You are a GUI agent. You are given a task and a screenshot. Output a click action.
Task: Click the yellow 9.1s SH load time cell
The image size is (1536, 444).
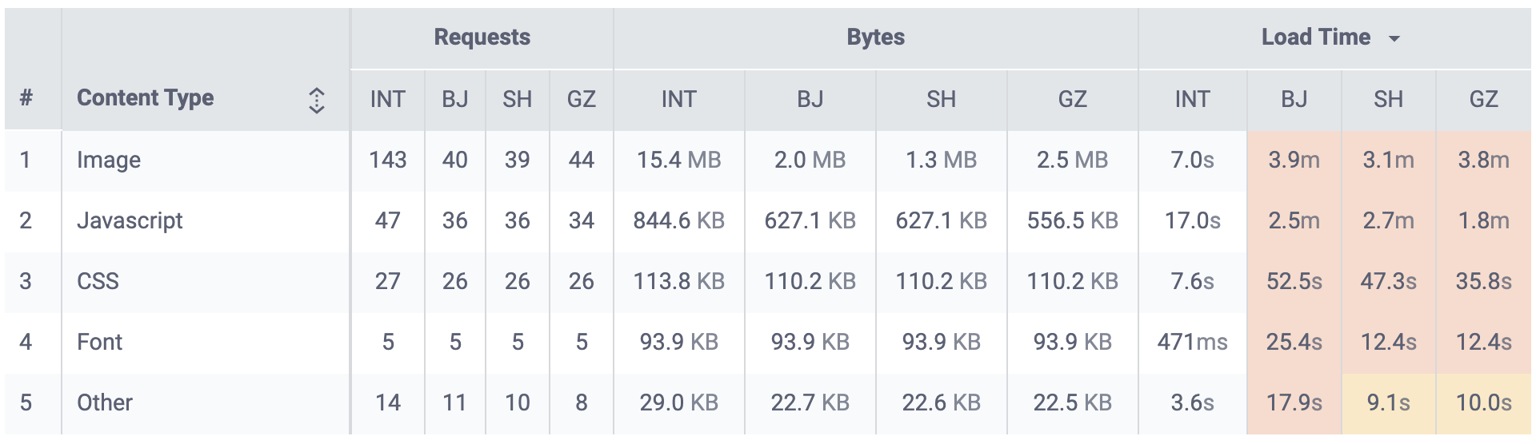tap(1388, 403)
